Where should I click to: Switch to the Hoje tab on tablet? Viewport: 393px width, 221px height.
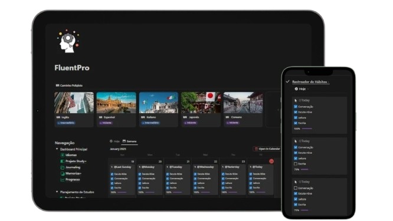click(x=115, y=141)
